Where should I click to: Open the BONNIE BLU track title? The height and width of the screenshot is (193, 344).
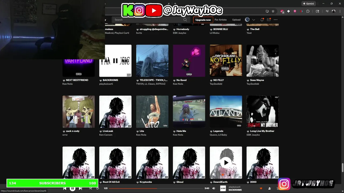click(220, 29)
